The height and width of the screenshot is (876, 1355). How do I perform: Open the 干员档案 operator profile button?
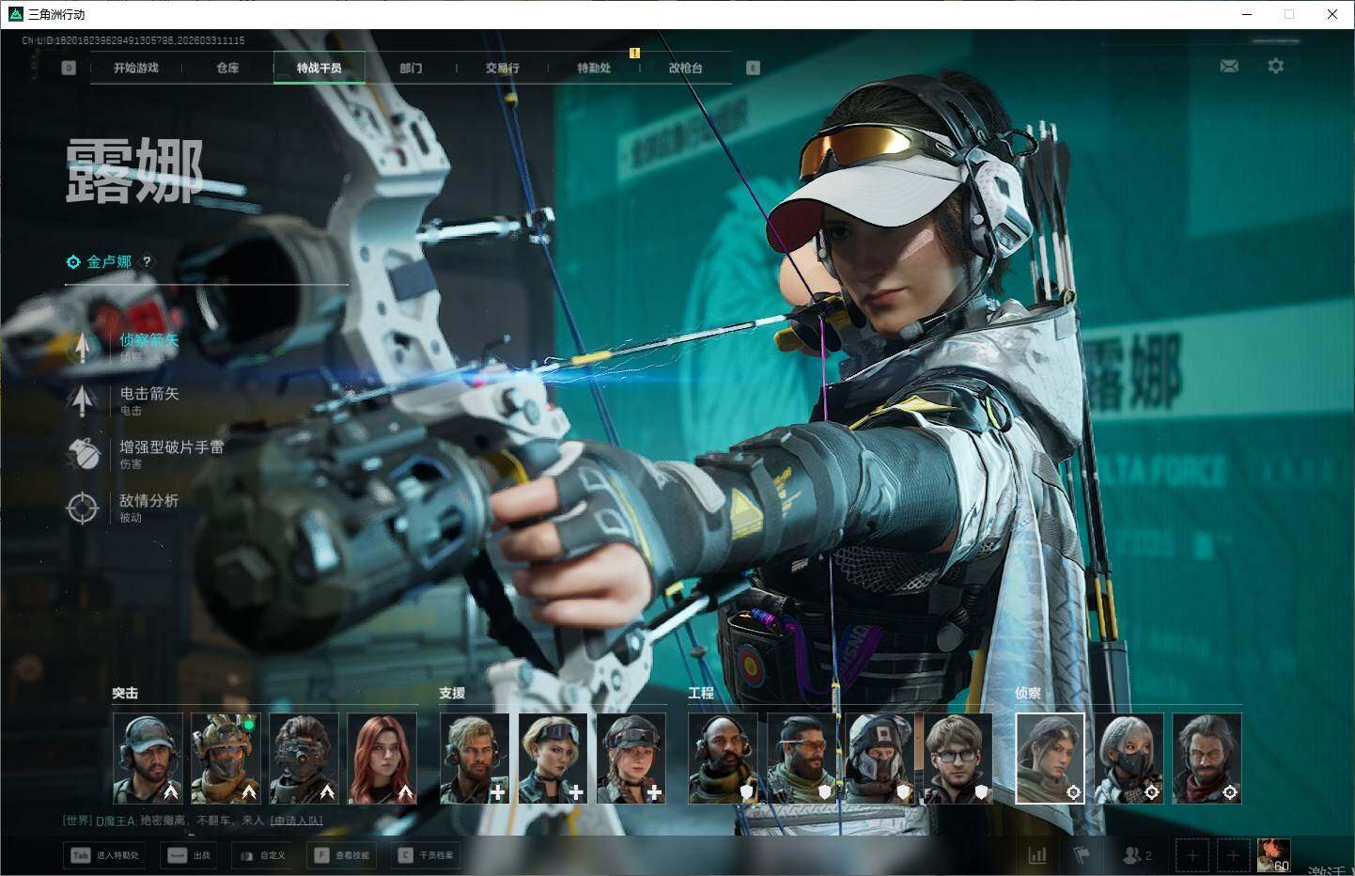tap(427, 855)
